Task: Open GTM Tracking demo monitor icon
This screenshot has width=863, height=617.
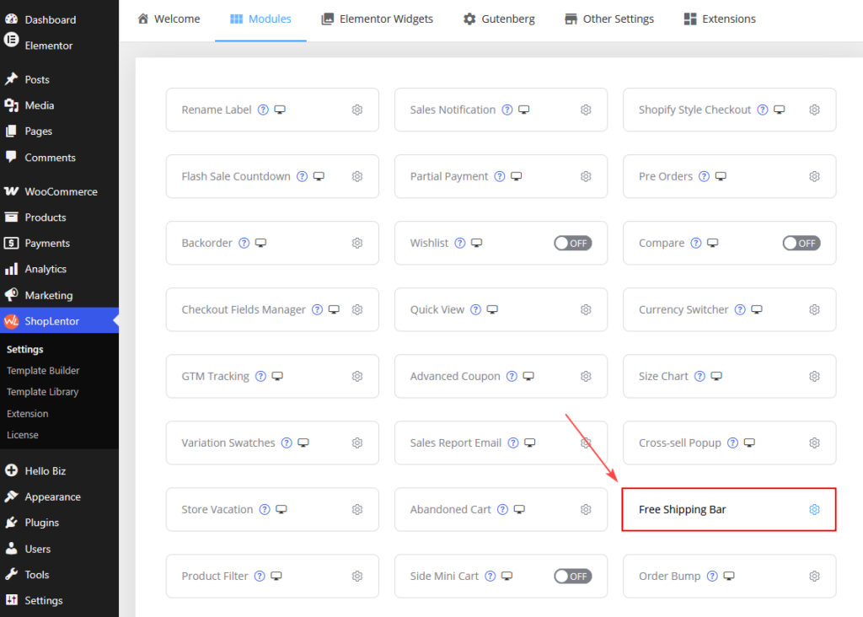Action: click(x=277, y=376)
